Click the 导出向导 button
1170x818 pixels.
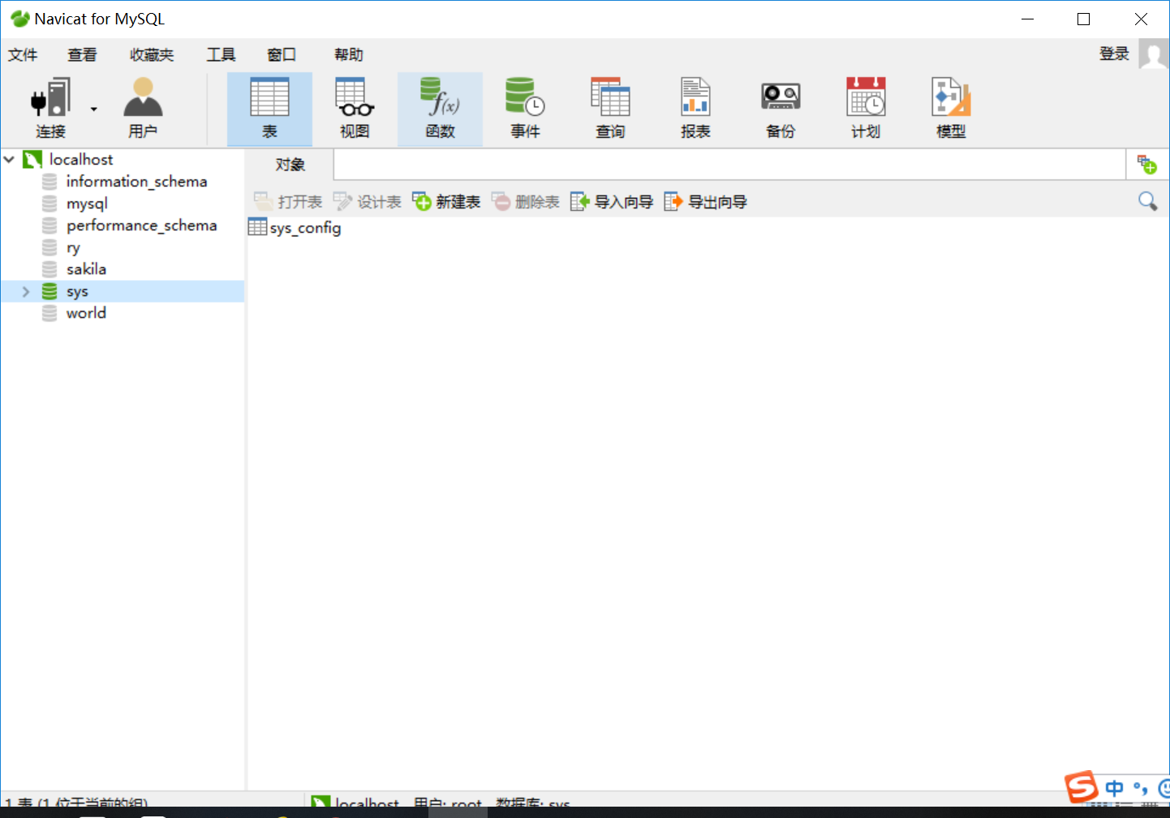(x=705, y=201)
